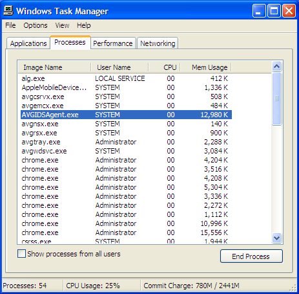Click LOCAL SERVICE user name cell
Image resolution: width=299 pixels, height=294 pixels.
coord(120,78)
